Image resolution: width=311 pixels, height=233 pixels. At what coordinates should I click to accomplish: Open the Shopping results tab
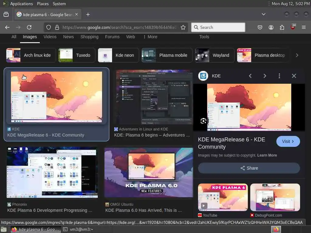[x=90, y=37]
